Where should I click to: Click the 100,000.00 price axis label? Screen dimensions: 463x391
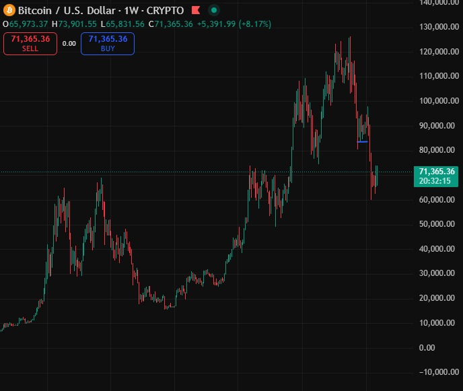[x=439, y=101]
